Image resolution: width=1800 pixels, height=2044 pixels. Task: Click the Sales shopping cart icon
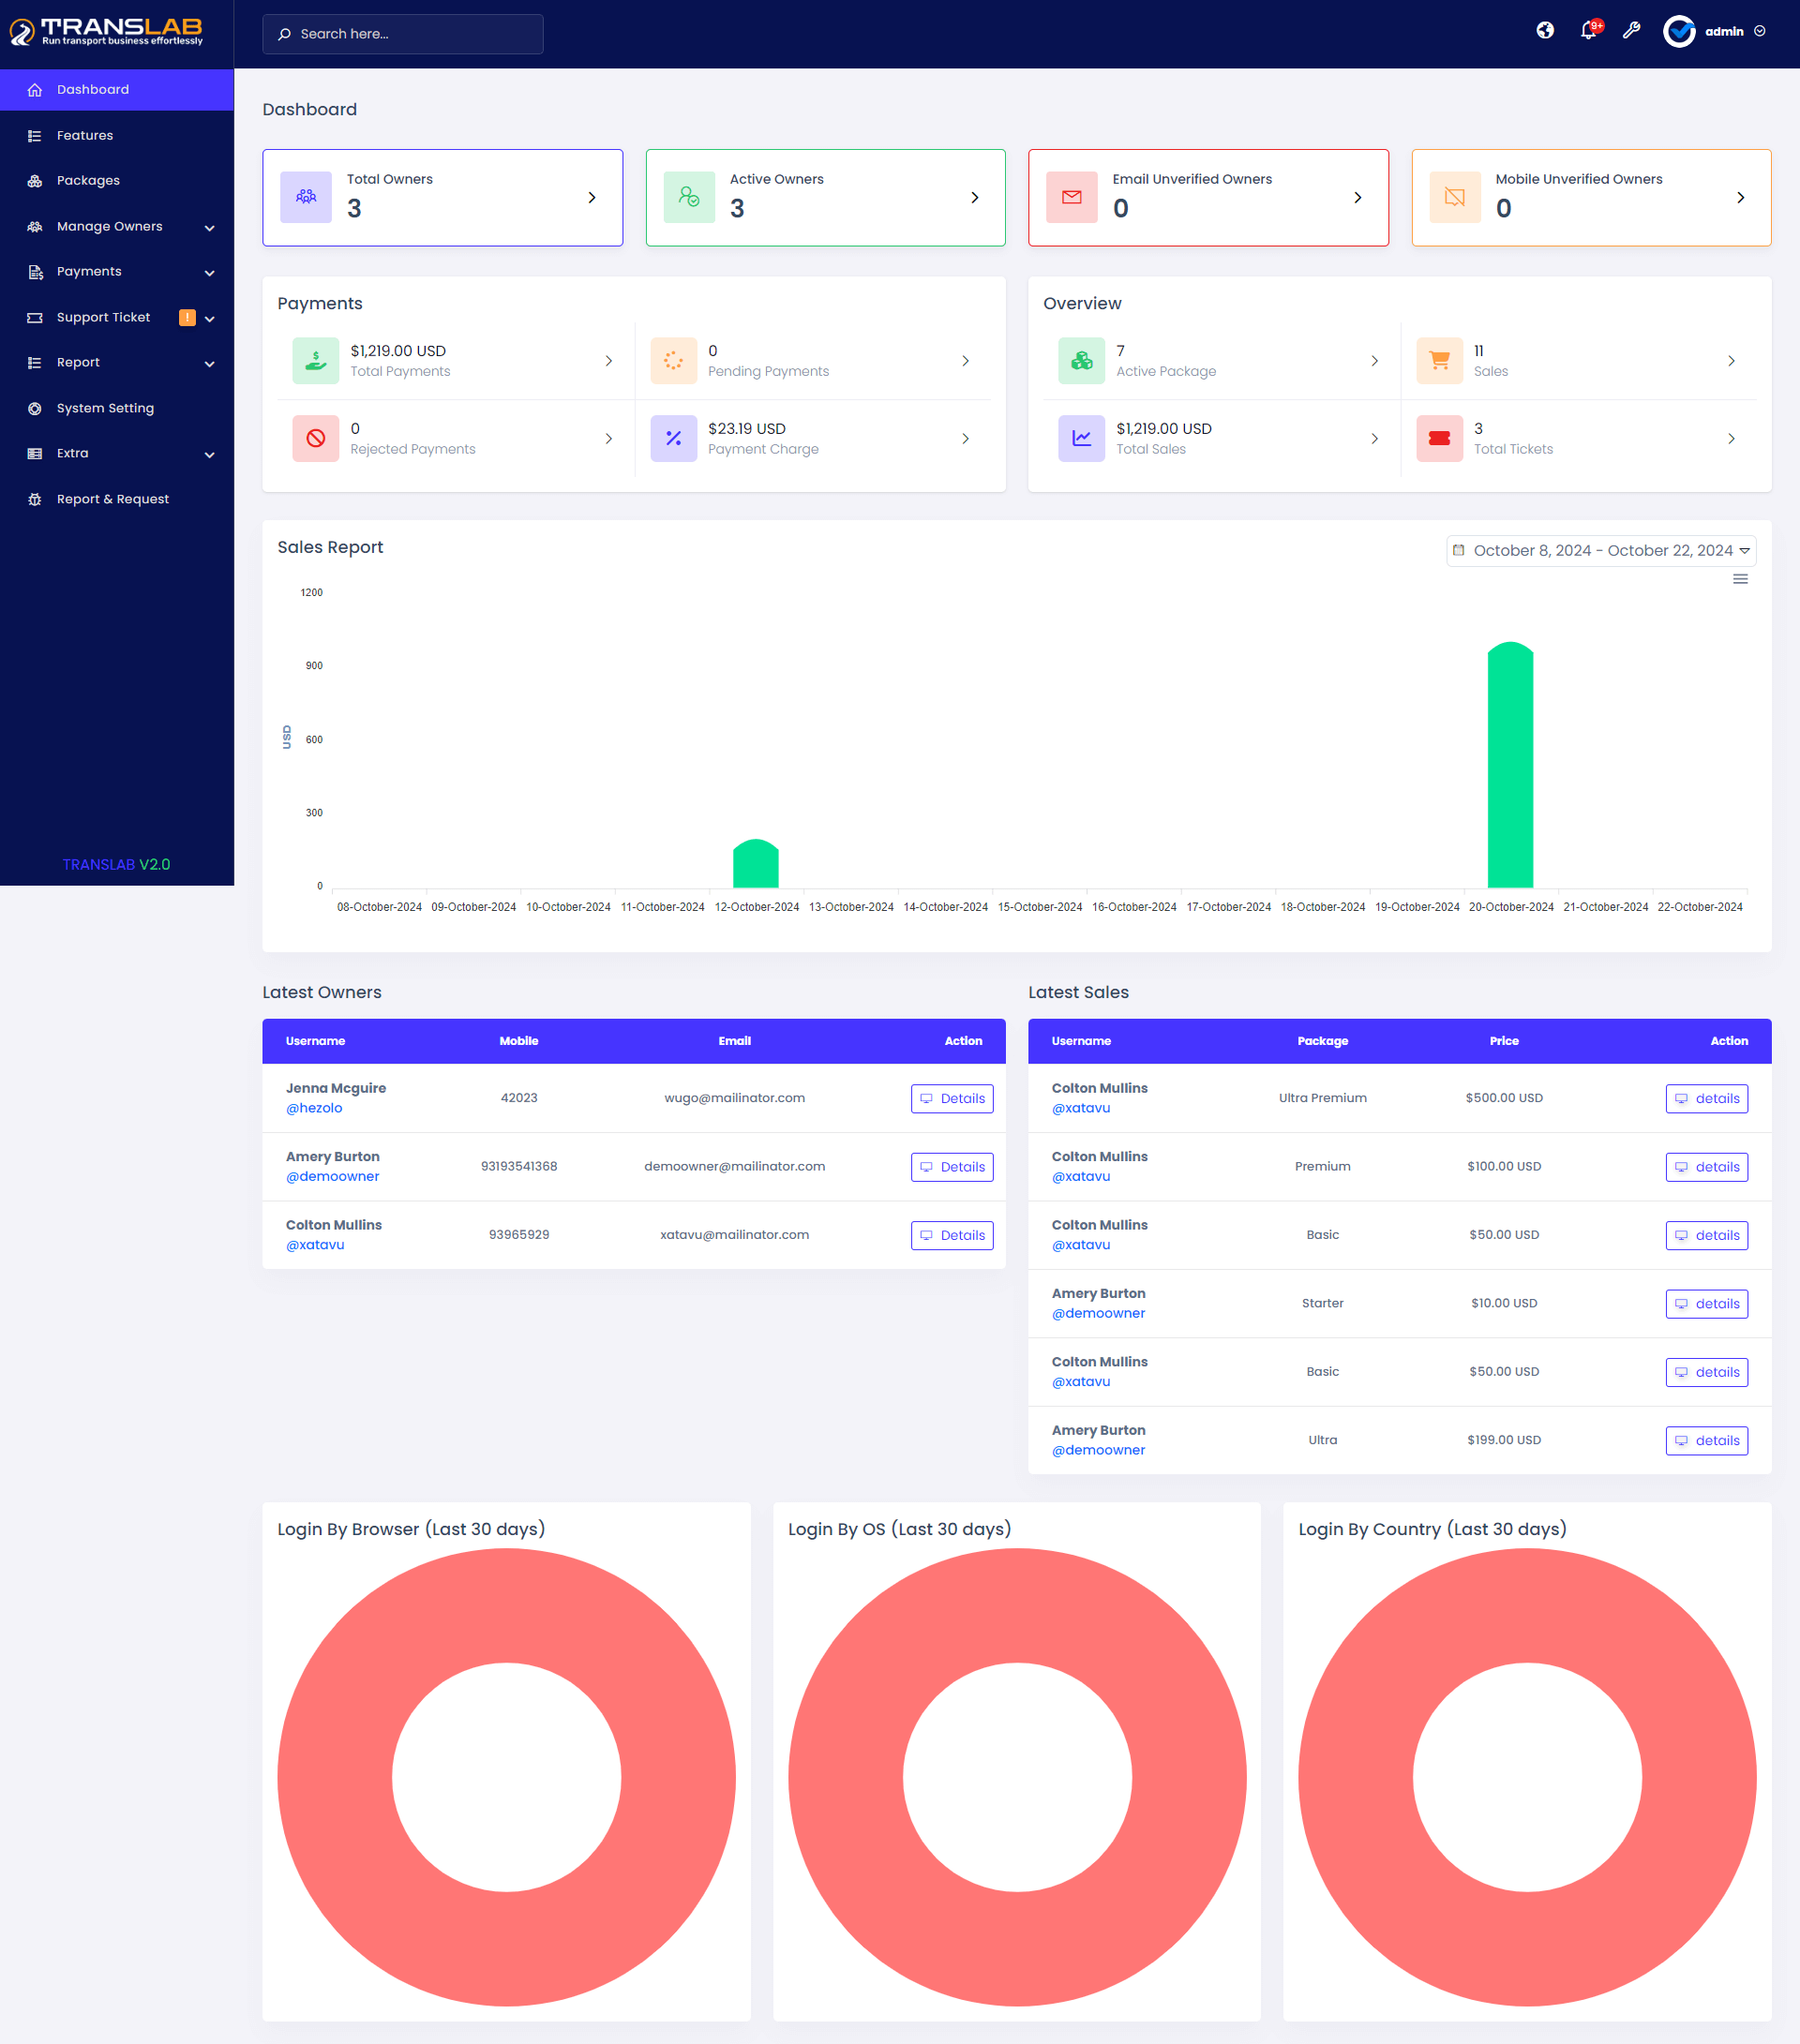point(1439,361)
